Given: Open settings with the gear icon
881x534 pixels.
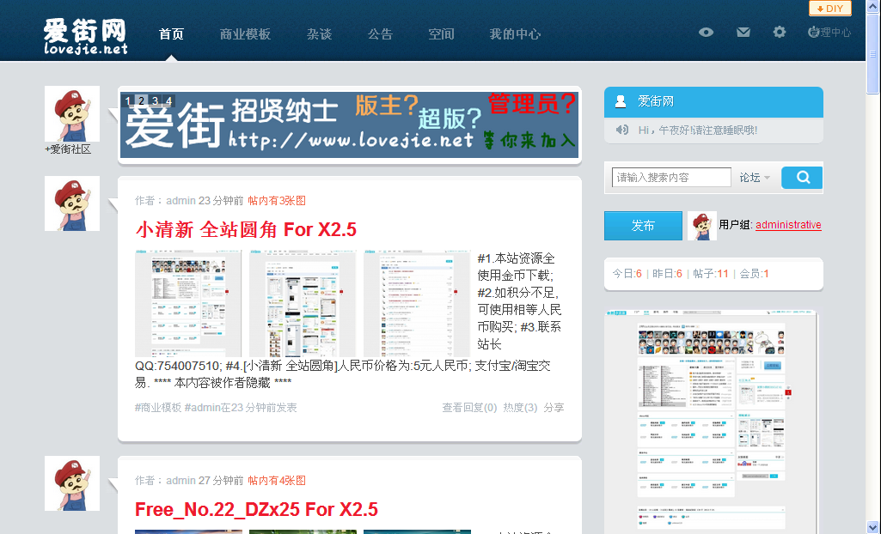Looking at the screenshot, I should pos(779,32).
